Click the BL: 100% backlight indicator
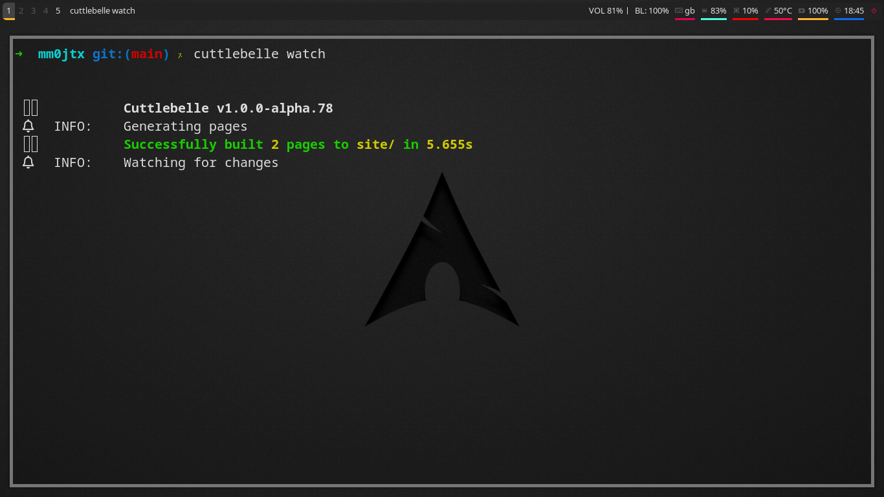This screenshot has height=497, width=884. 652,10
